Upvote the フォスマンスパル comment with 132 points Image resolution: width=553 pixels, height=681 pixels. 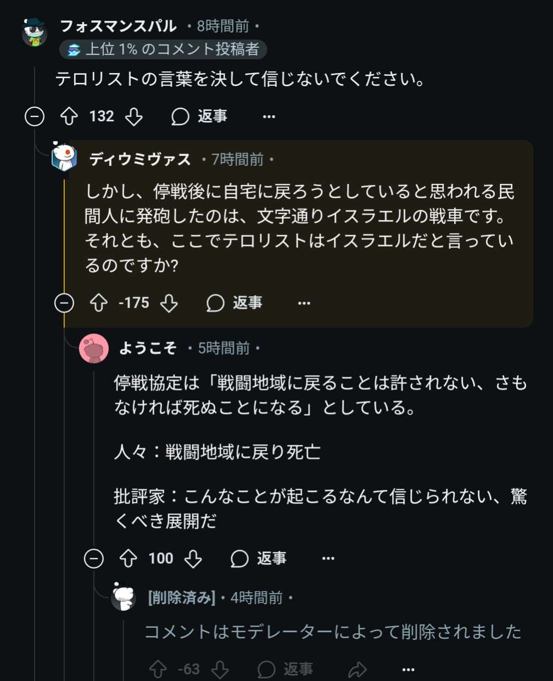[69, 116]
